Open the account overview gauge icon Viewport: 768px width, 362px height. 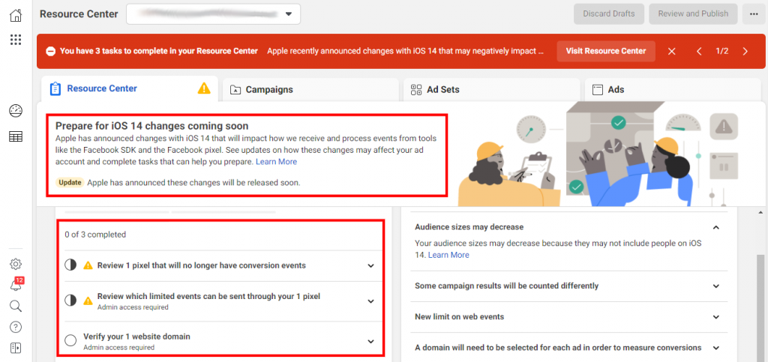click(16, 111)
